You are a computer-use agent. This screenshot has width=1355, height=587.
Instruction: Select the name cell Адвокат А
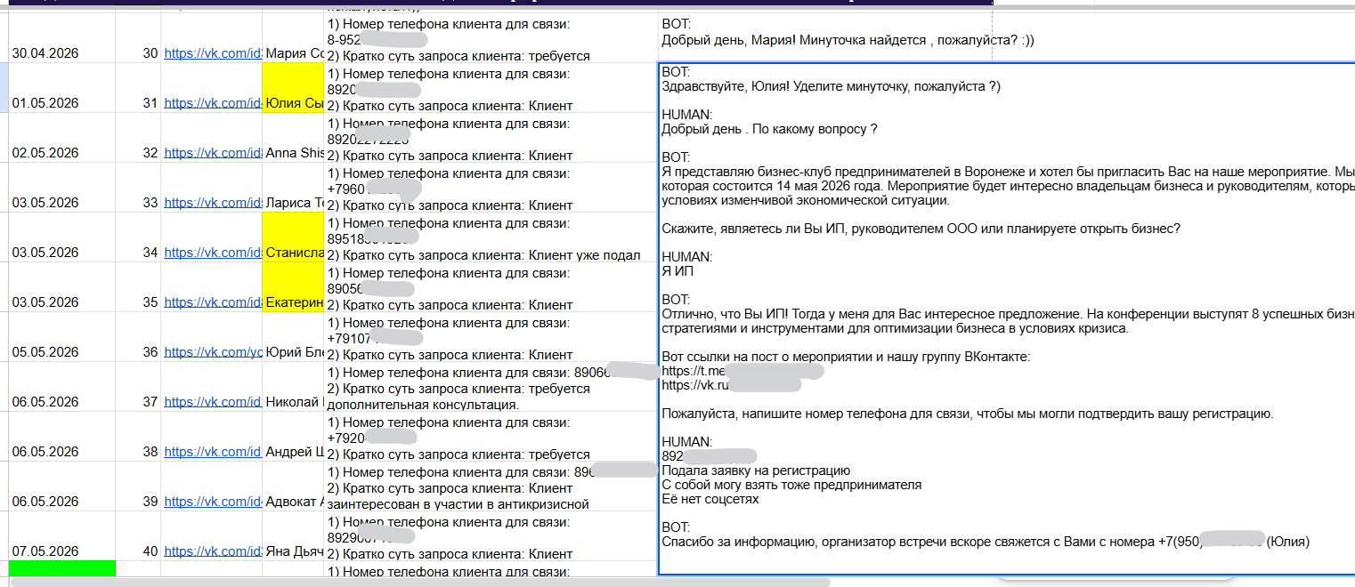click(293, 486)
